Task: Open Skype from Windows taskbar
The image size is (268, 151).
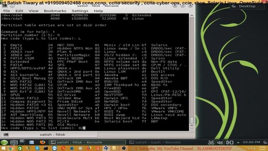Action: coord(37,148)
